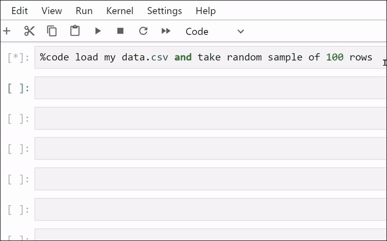
Task: Open the Code cell type dropdown
Action: [x=214, y=31]
